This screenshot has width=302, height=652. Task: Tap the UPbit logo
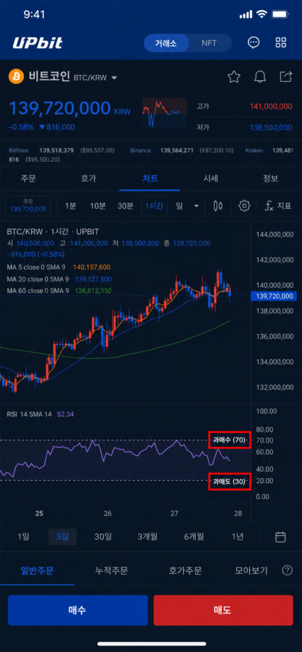pyautogui.click(x=37, y=43)
